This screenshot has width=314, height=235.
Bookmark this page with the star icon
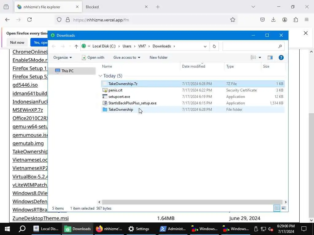click(x=232, y=20)
